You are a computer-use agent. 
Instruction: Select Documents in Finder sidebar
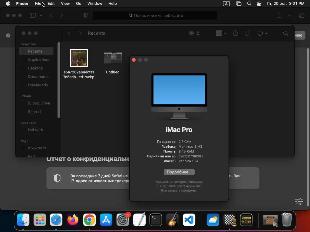pyautogui.click(x=36, y=76)
